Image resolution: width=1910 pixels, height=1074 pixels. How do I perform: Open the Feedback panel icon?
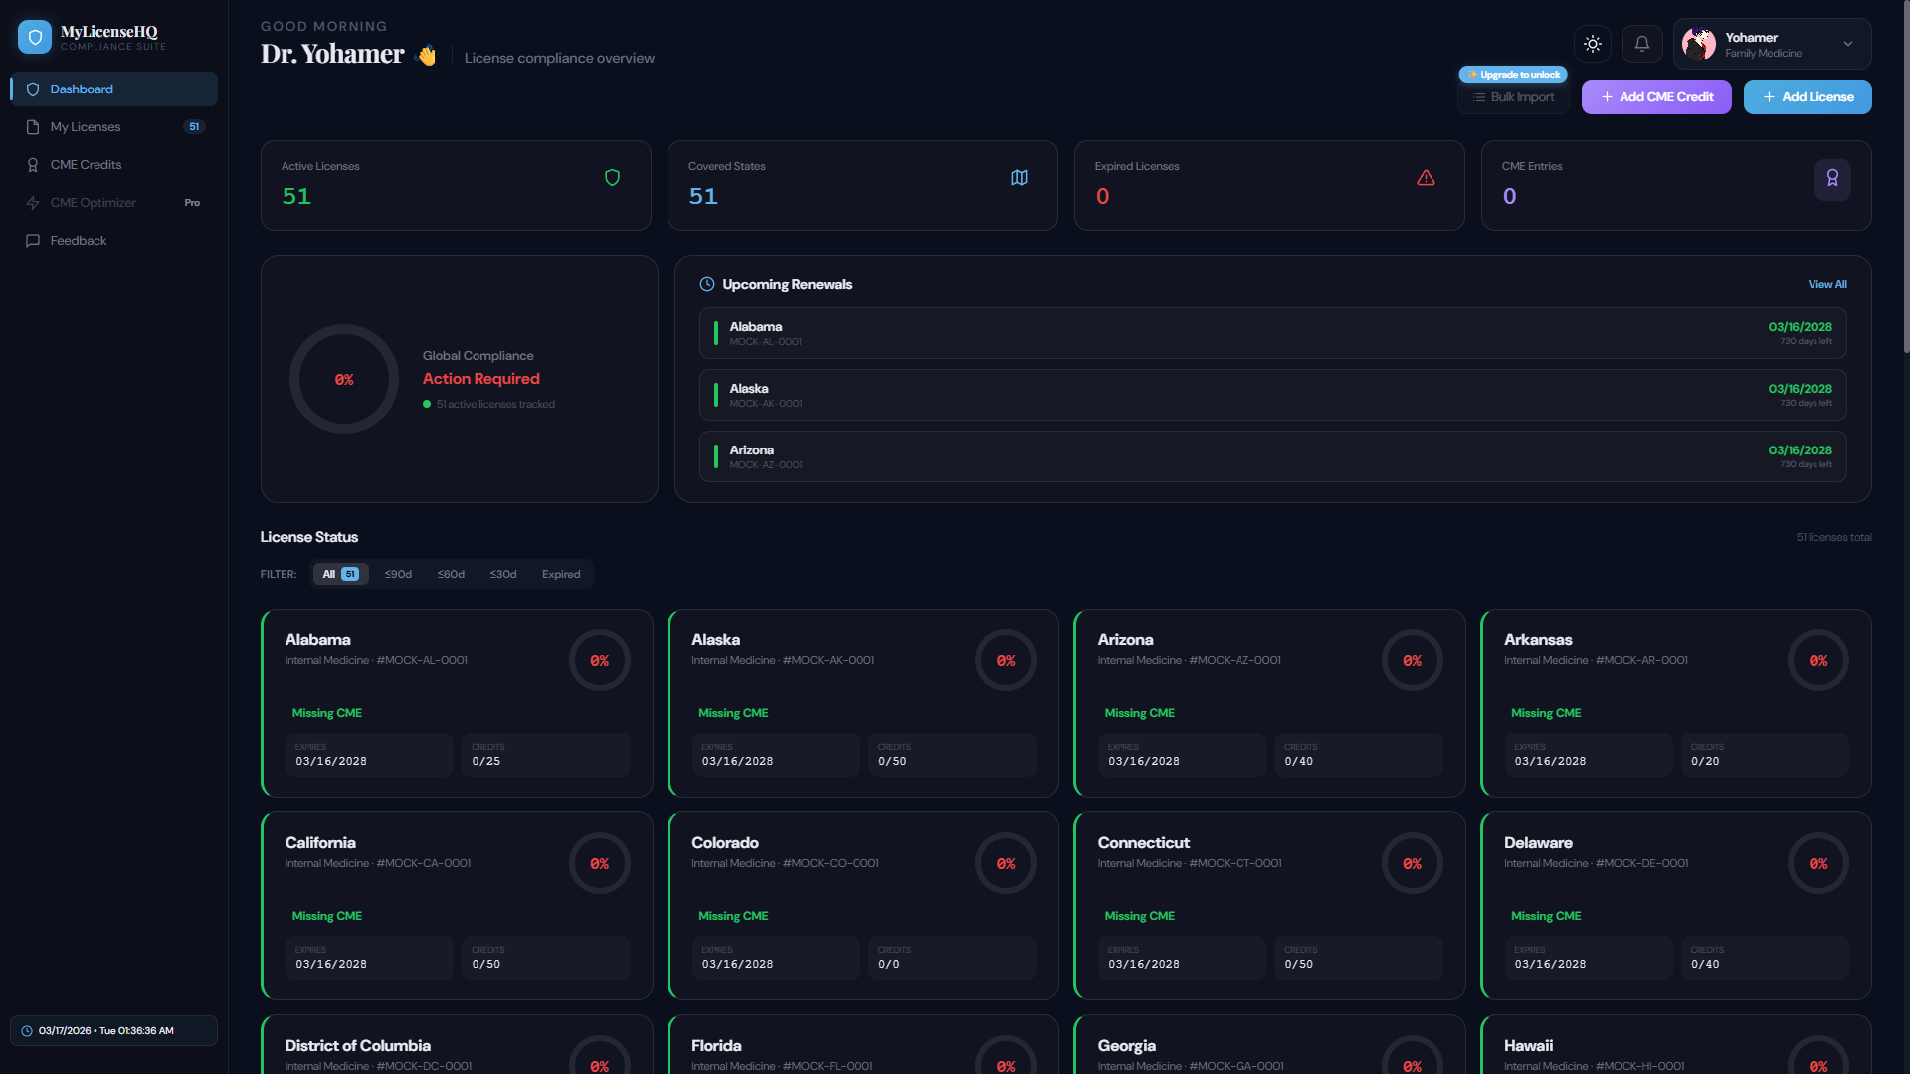tap(33, 240)
